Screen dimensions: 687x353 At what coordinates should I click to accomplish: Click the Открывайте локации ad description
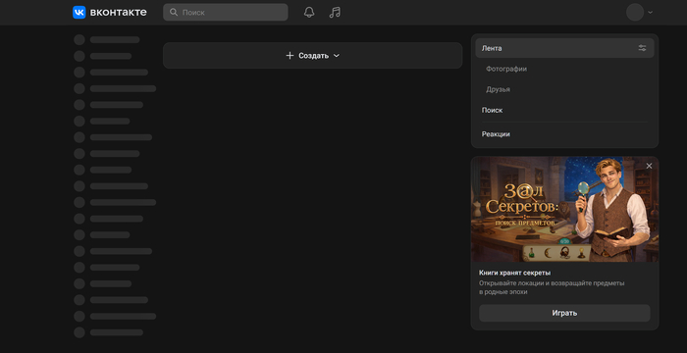point(552,287)
